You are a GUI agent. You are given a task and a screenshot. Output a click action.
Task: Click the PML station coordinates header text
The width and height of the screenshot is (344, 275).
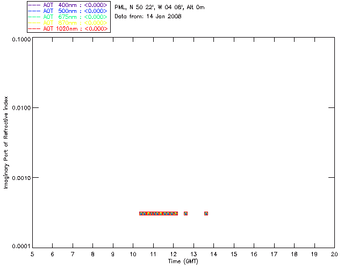(160, 7)
